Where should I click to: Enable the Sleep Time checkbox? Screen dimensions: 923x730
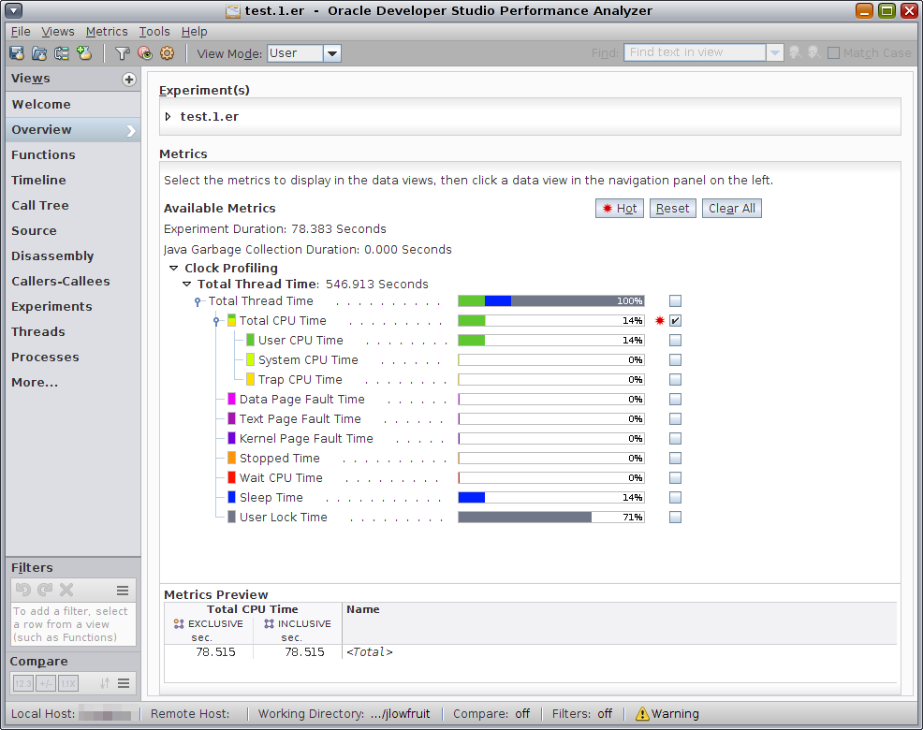[x=675, y=498]
